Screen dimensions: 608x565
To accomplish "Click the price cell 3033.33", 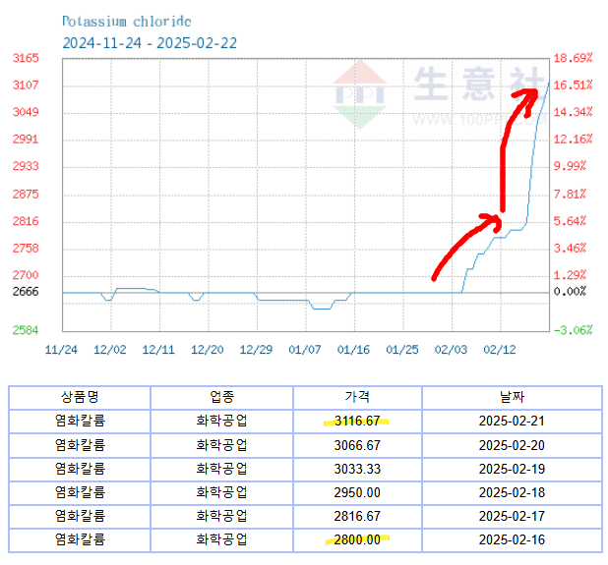I will tap(357, 469).
